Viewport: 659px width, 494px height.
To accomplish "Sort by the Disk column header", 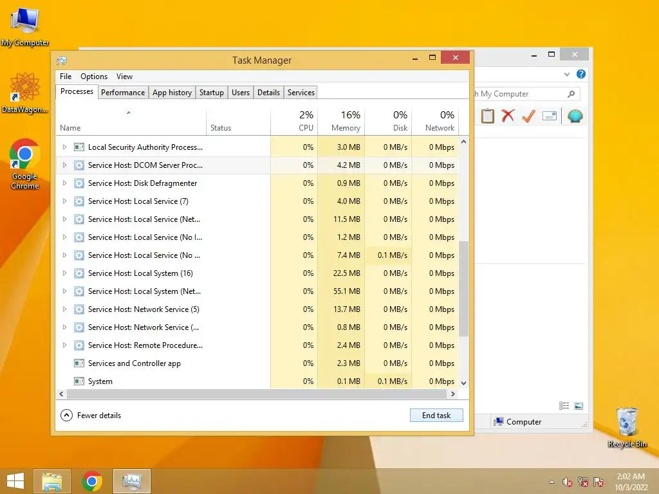I will 388,121.
